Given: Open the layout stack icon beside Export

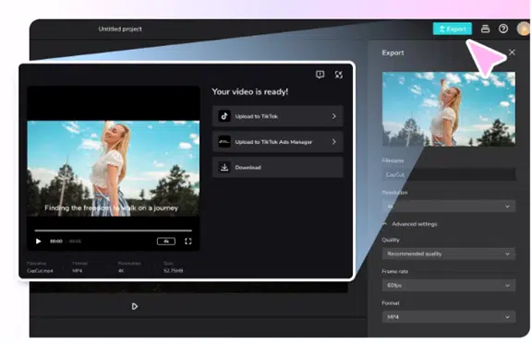Looking at the screenshot, I should tap(485, 29).
